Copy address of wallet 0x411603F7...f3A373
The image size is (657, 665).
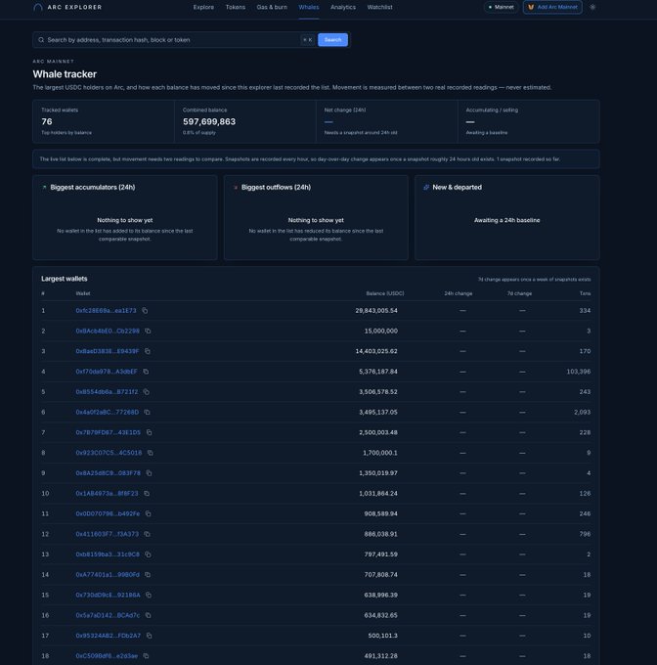(x=147, y=534)
